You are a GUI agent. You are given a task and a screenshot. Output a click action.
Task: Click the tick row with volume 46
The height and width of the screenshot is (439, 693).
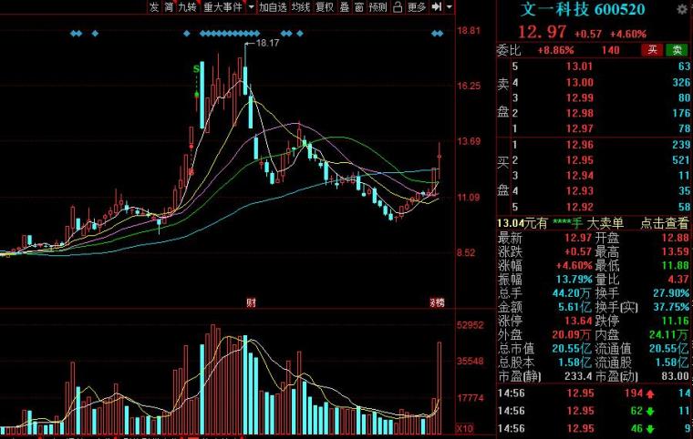595,428
